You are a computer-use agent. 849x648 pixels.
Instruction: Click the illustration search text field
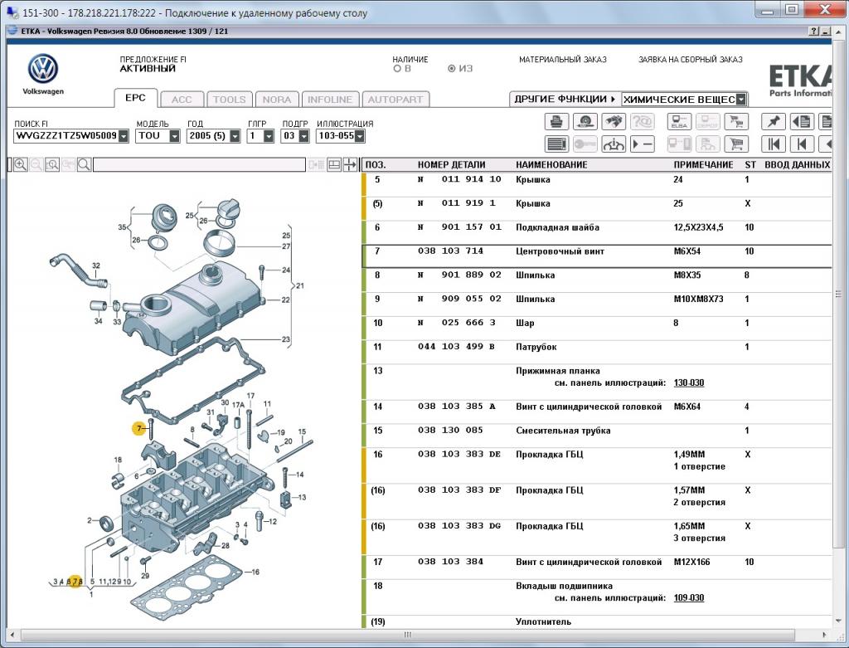199,165
